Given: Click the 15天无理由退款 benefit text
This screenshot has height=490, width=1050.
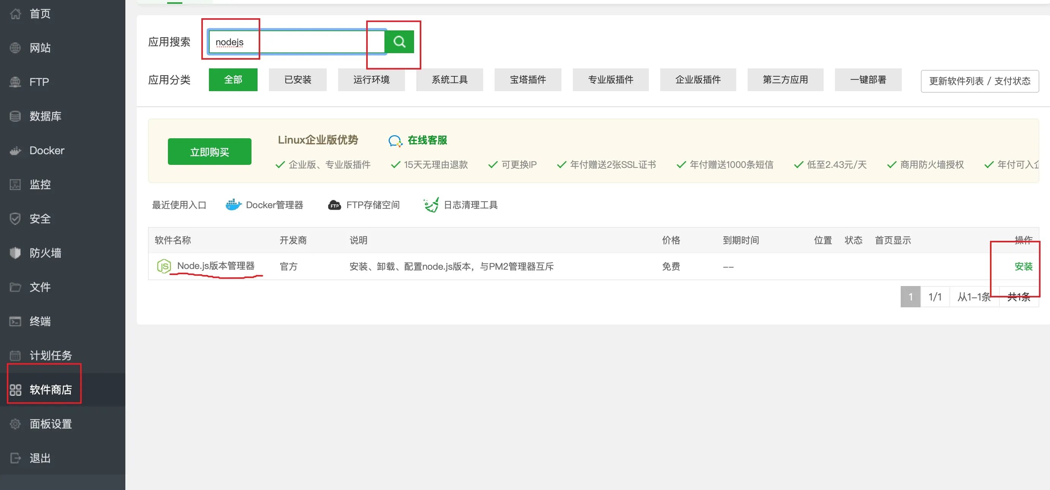Looking at the screenshot, I should pos(436,165).
